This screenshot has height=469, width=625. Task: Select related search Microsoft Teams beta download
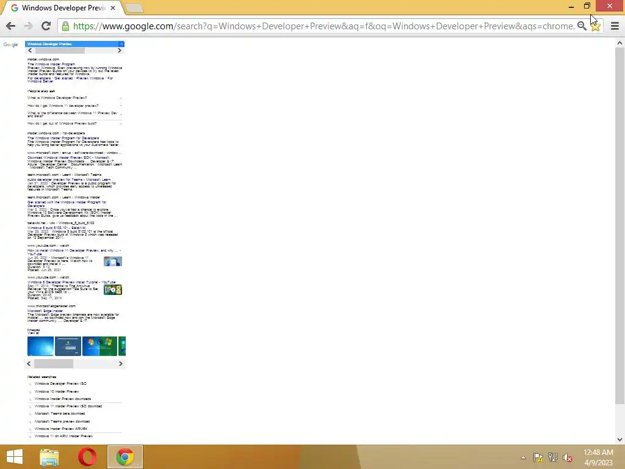(x=60, y=413)
